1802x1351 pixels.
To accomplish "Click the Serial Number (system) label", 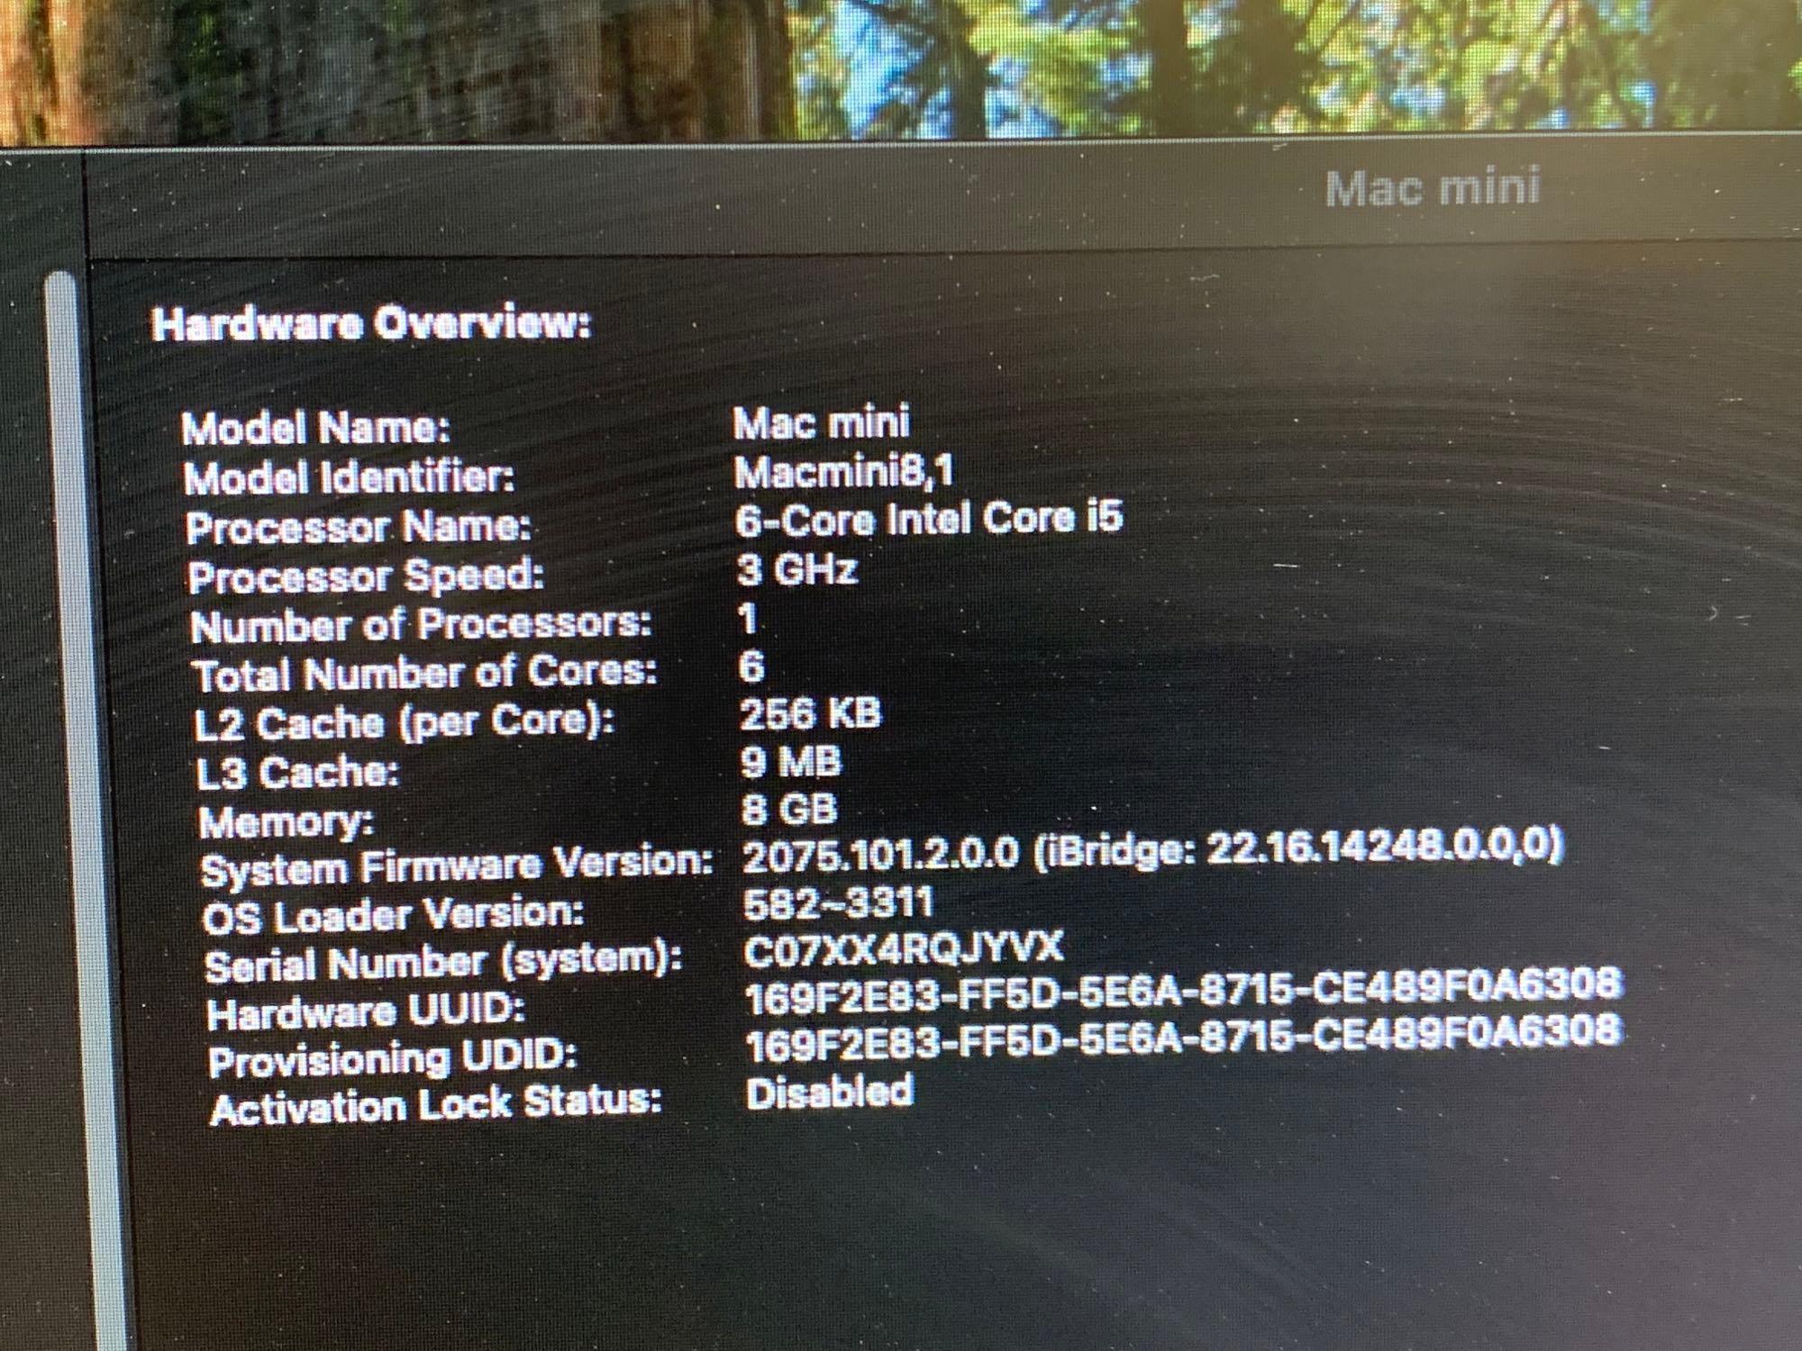I will point(443,963).
